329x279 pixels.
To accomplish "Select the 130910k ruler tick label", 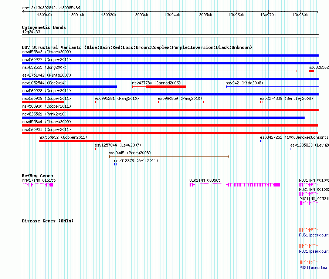I will coord(77,15).
